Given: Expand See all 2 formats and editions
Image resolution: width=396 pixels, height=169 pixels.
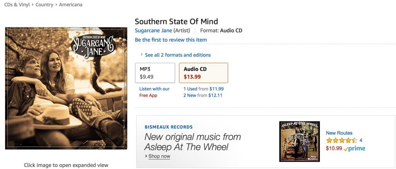Looking at the screenshot, I should click(178, 55).
